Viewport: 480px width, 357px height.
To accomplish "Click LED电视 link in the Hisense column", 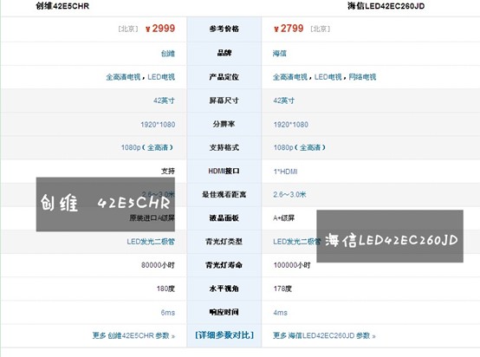I will 328,77.
